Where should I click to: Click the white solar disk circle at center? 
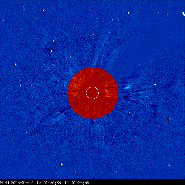tap(92, 93)
